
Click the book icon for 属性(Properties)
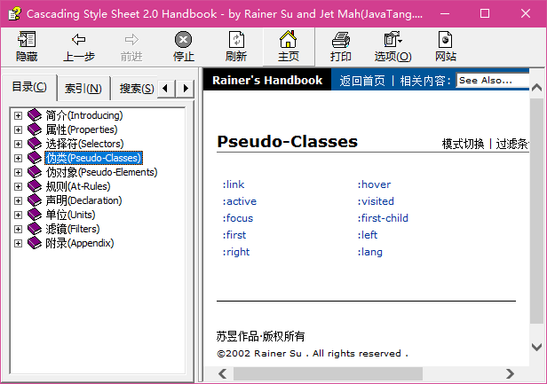pyautogui.click(x=35, y=129)
